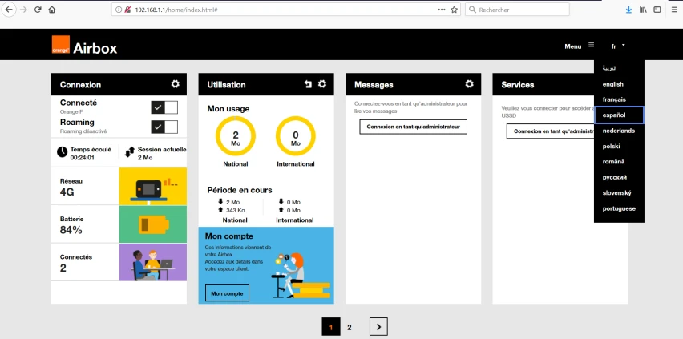Screen dimensions: 683x339
Task: Click the Temps écoulé clock icon
Action: pos(63,151)
